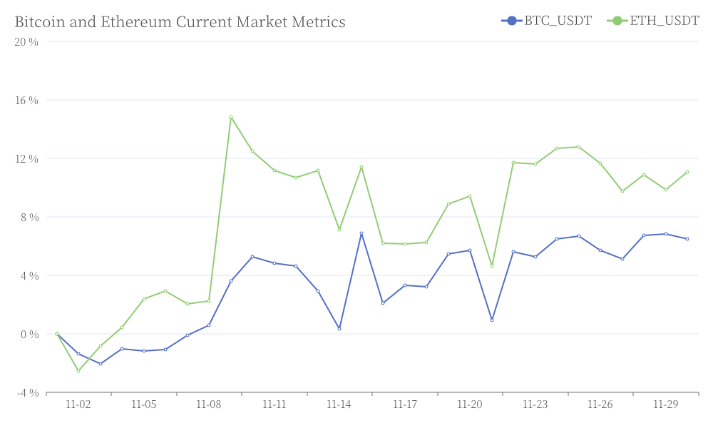Click the green ETH_USDT legend marker
Image resolution: width=713 pixels, height=428 pixels.
(x=617, y=21)
